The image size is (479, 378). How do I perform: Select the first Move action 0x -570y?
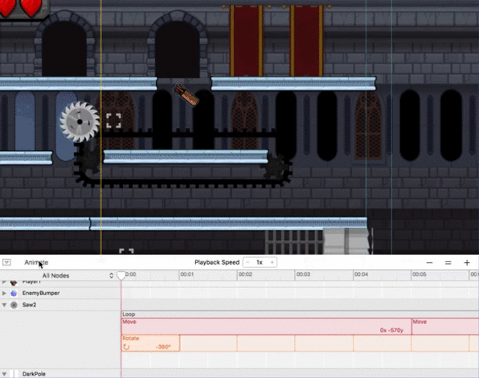[x=266, y=327]
